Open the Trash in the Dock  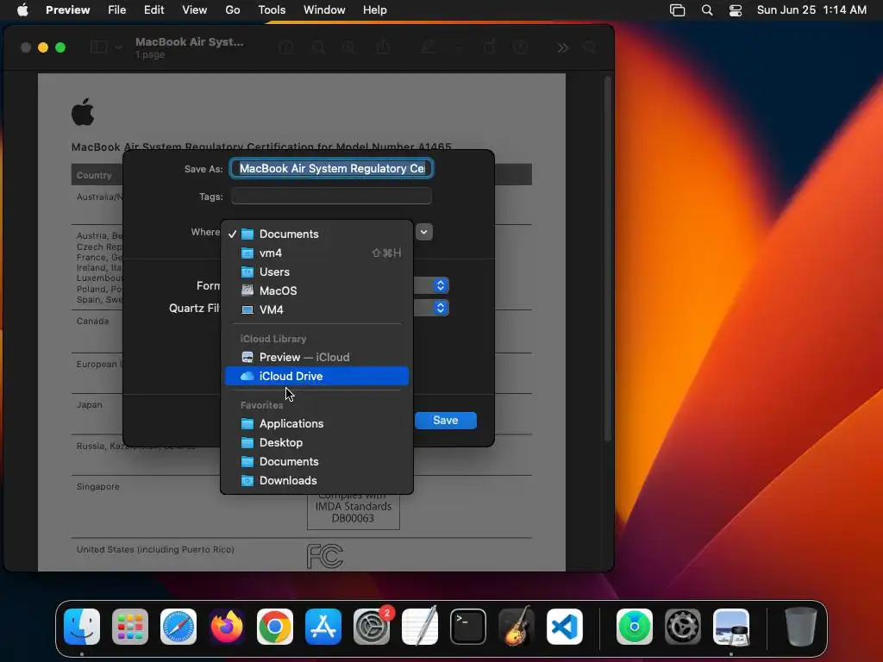pos(801,627)
